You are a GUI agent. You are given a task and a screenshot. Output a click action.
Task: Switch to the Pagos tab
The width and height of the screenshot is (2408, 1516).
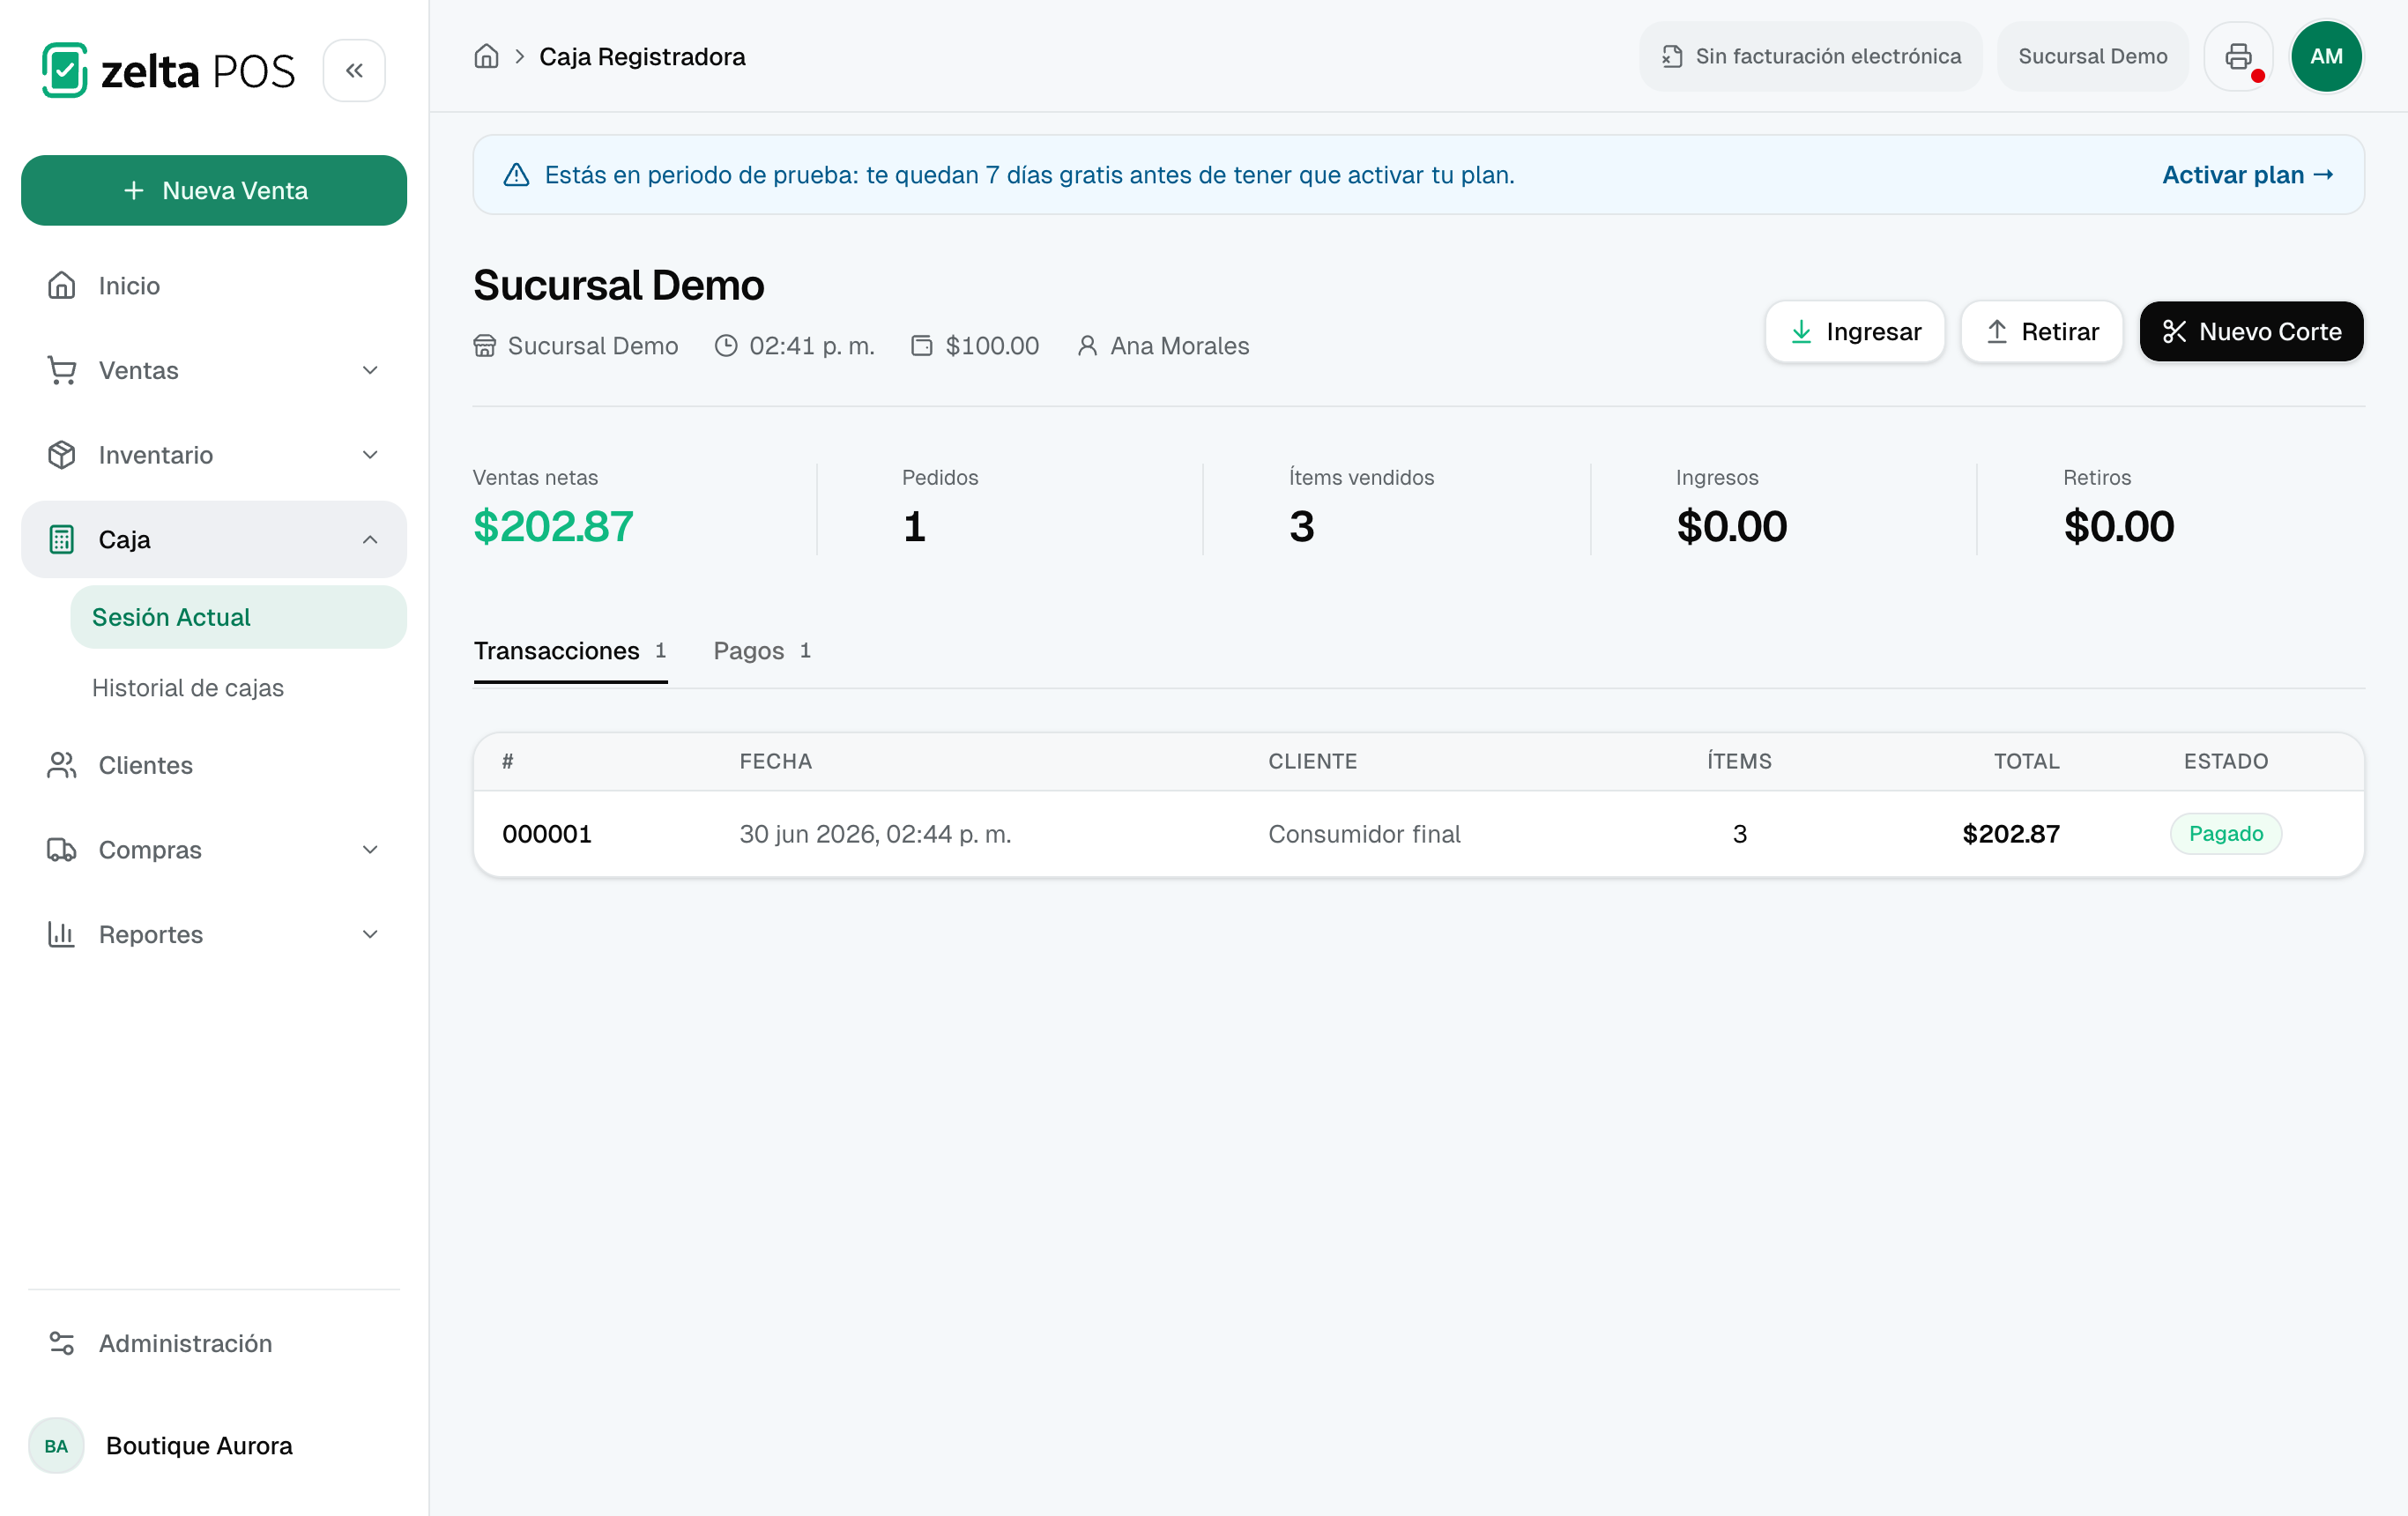click(762, 651)
